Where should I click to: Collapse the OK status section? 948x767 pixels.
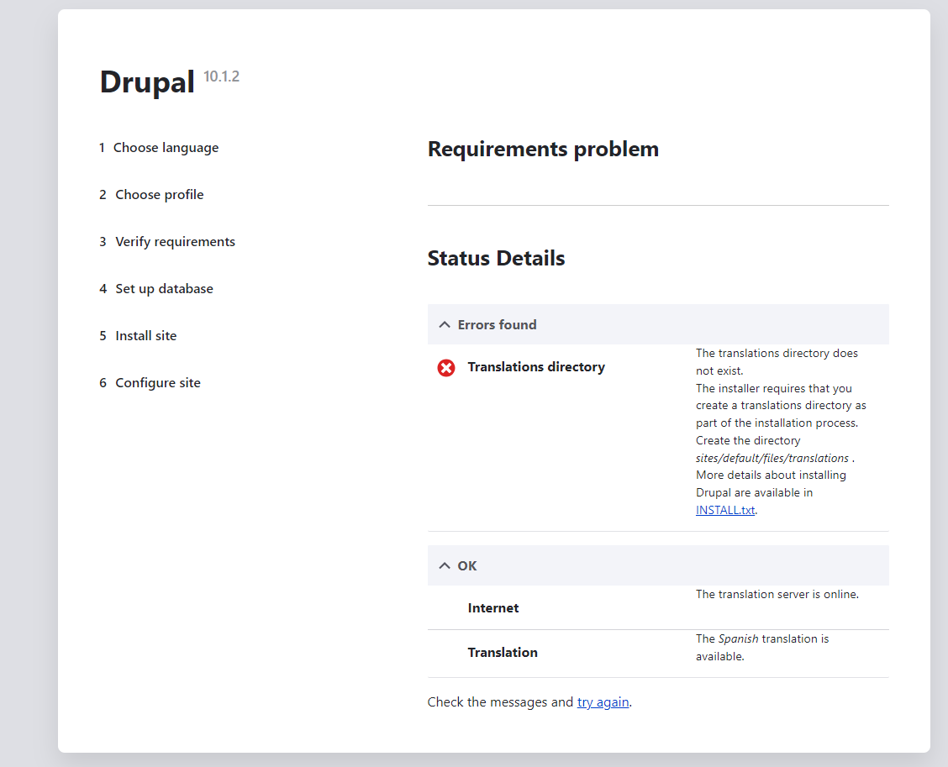click(658, 565)
